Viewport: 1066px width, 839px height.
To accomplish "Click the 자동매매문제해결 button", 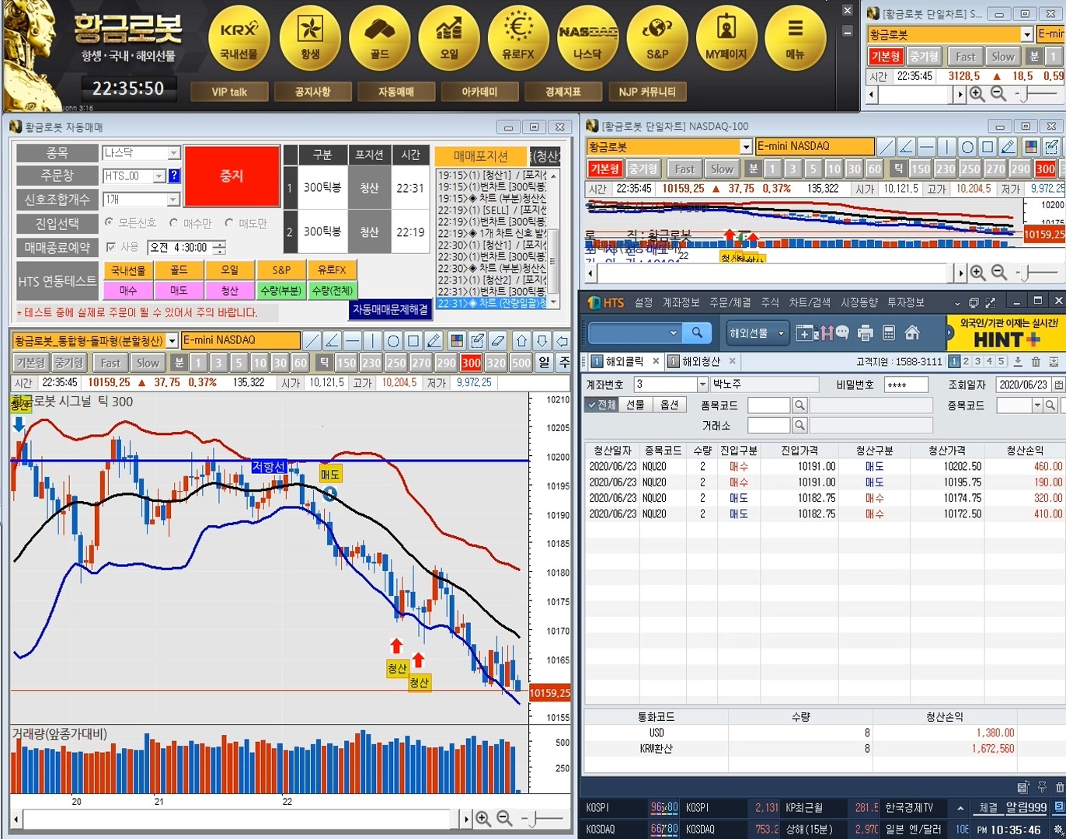I will tap(390, 309).
